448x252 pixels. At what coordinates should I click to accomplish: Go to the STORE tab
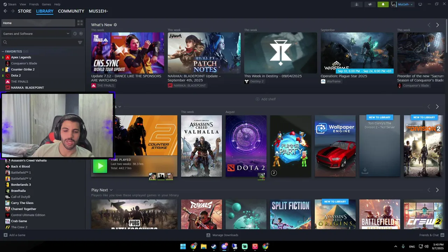click(24, 11)
